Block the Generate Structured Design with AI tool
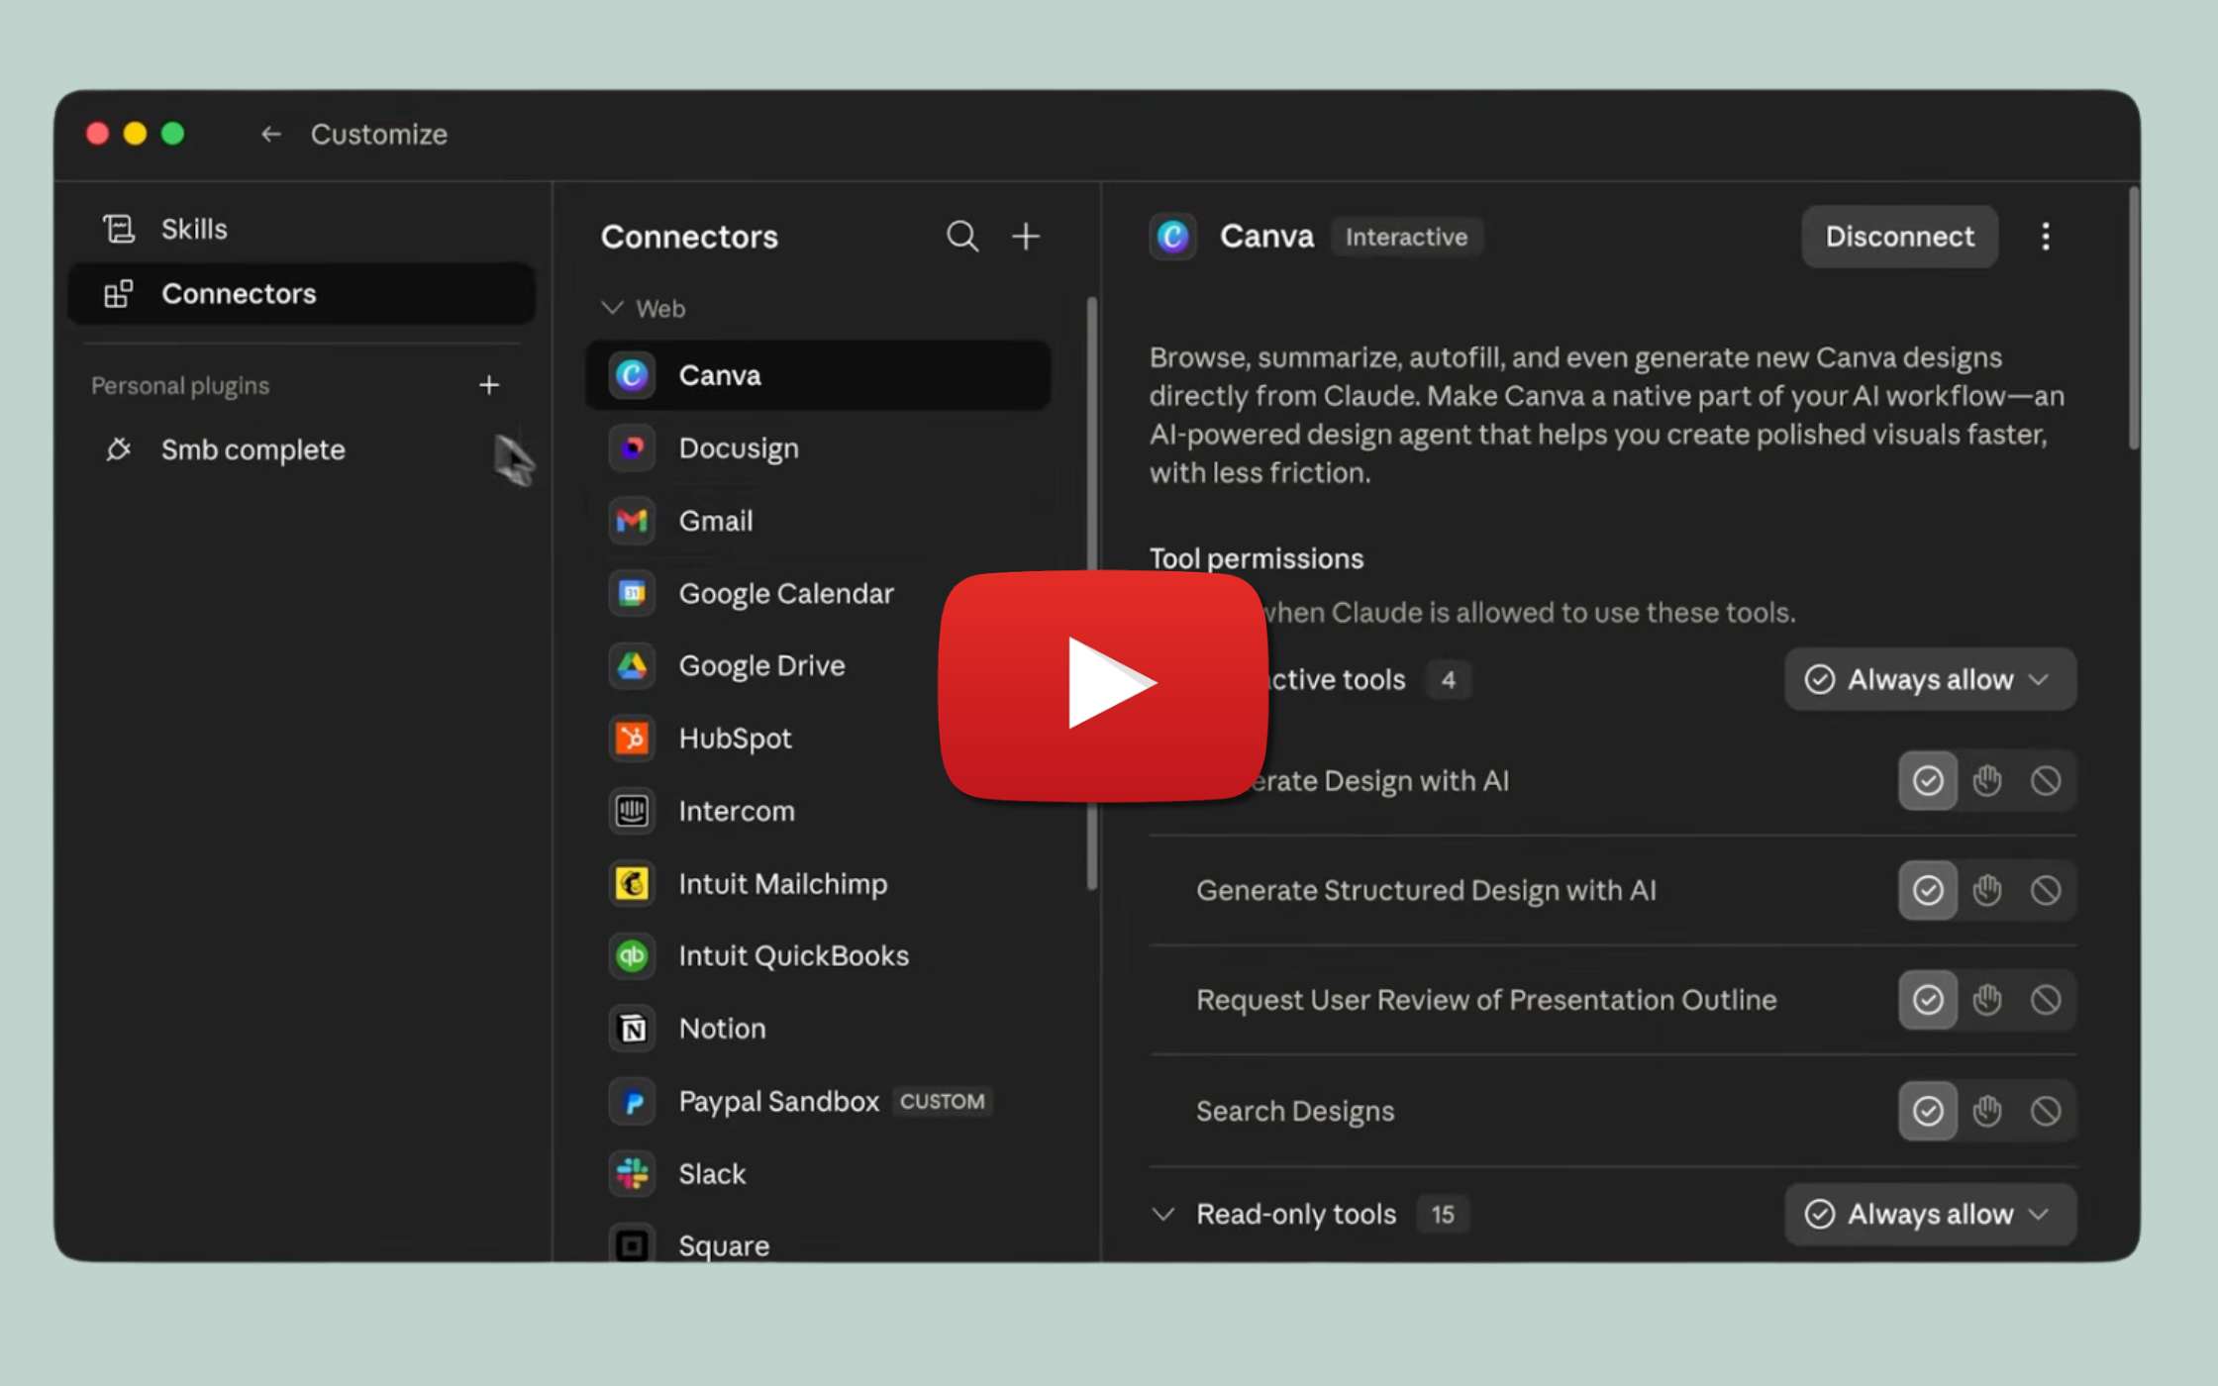The width and height of the screenshot is (2218, 1386). pyautogui.click(x=2046, y=891)
